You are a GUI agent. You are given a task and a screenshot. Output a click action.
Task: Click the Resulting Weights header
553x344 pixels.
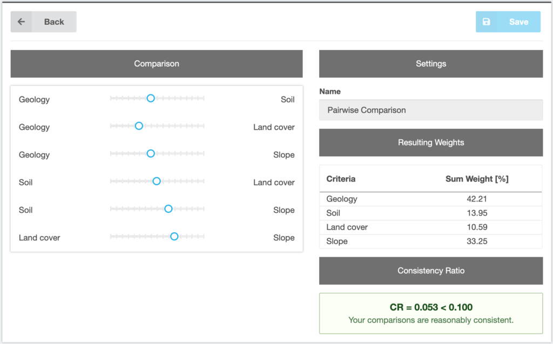click(431, 142)
